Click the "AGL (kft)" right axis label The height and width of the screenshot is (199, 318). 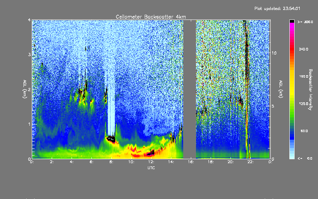pyautogui.click(x=281, y=89)
